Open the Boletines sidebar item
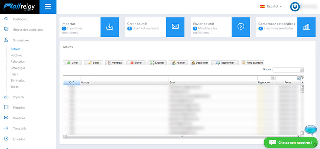Image resolution: width=320 pixels, height=149 pixels. pos(19,118)
